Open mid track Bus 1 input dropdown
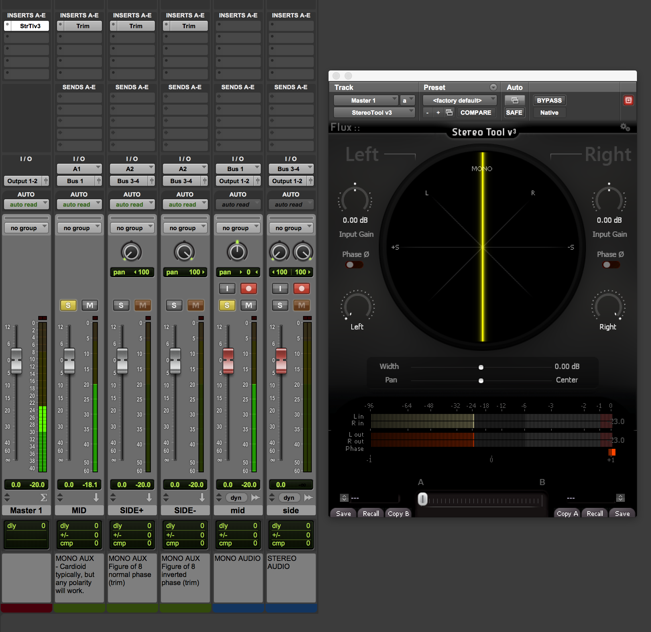The height and width of the screenshot is (632, 651). point(238,169)
